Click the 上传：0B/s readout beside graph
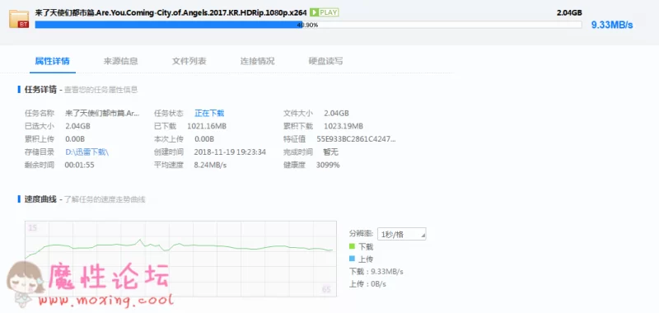The image size is (659, 313). tap(367, 284)
